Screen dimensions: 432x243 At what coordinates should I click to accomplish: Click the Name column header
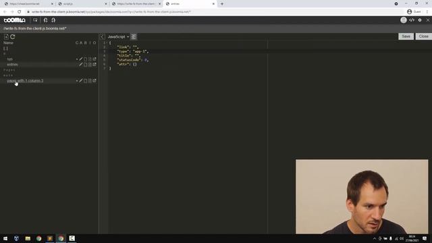tap(8, 43)
